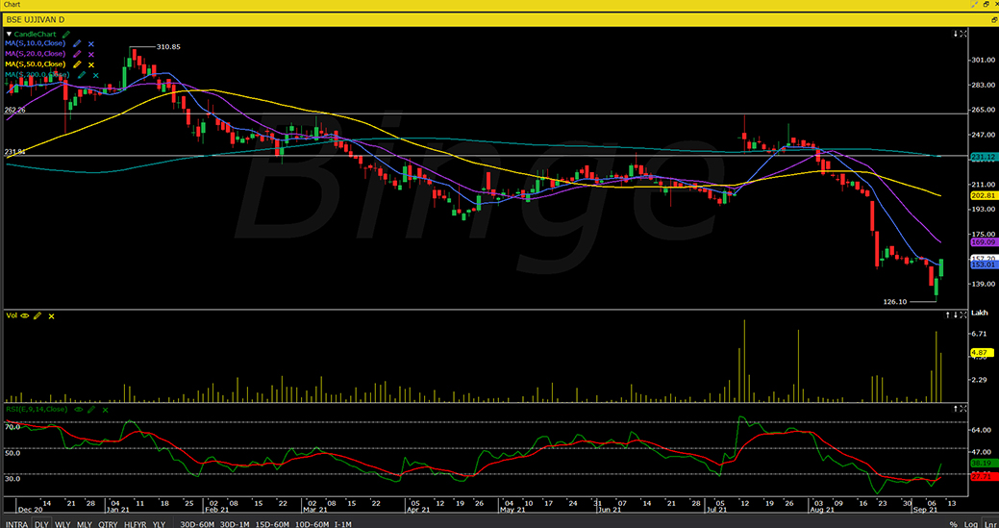Maximize the Vol pane
The height and width of the screenshot is (528, 999).
click(964, 315)
